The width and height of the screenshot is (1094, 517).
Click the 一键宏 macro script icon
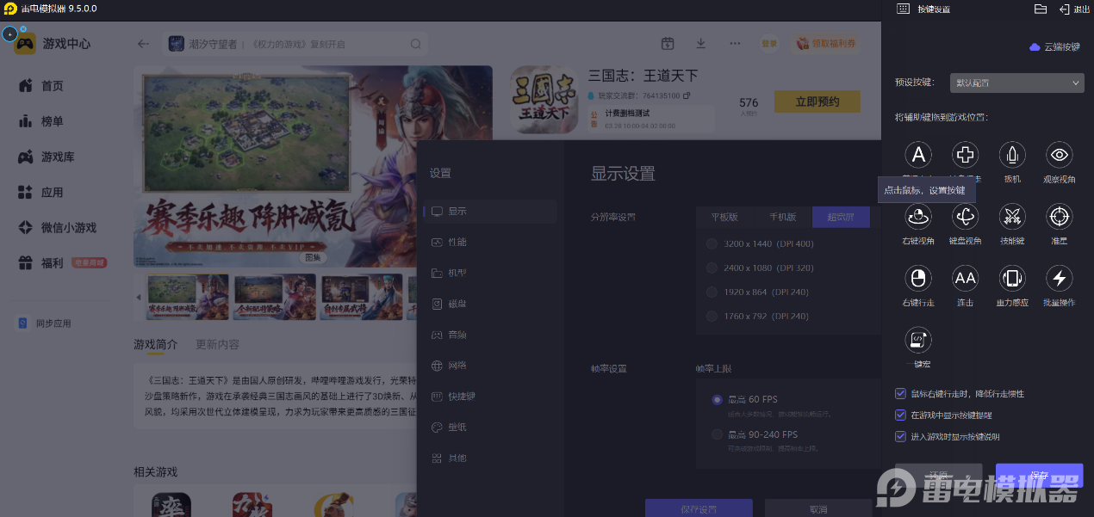pos(918,340)
